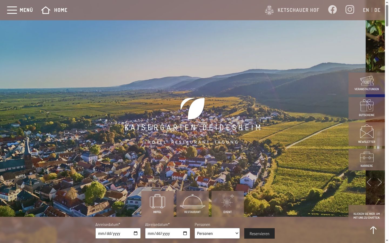Image resolution: width=389 pixels, height=243 pixels.
Task: Open Anreisedatum calendar picker icon
Action: pos(136,233)
